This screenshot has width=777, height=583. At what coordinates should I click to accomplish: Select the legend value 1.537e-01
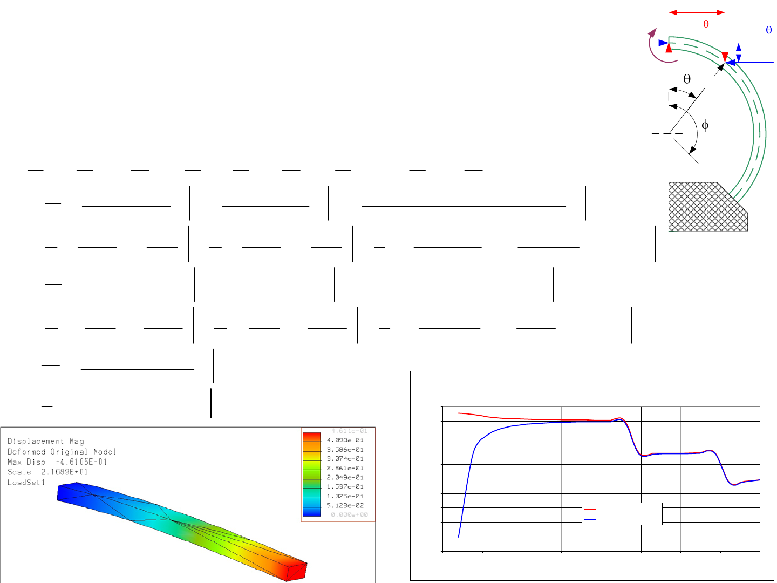345,487
